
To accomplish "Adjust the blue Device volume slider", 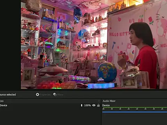I will 135,112.
